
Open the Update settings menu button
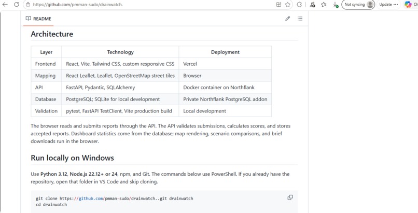[x=388, y=5]
